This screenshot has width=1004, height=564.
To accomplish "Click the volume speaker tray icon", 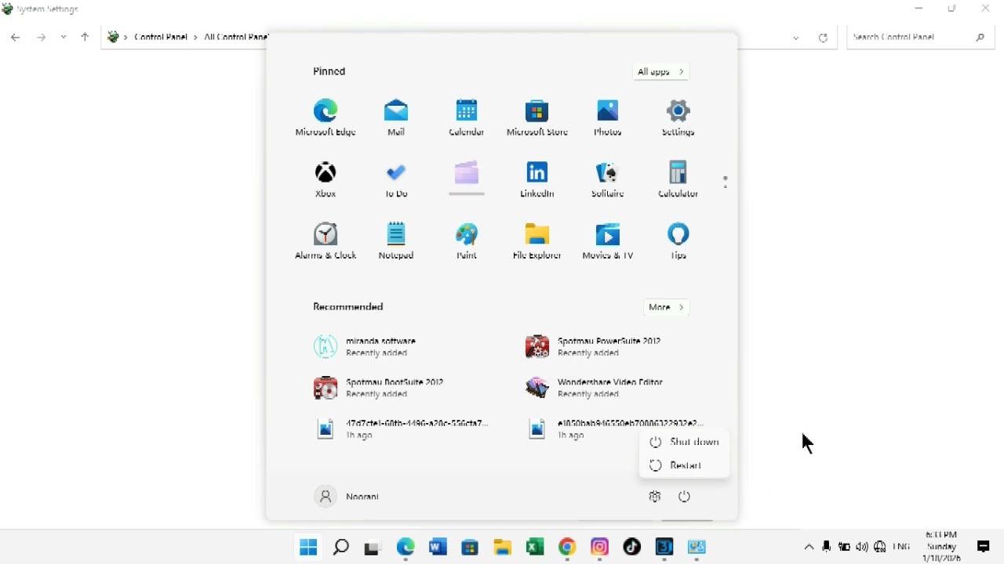I will (x=862, y=547).
